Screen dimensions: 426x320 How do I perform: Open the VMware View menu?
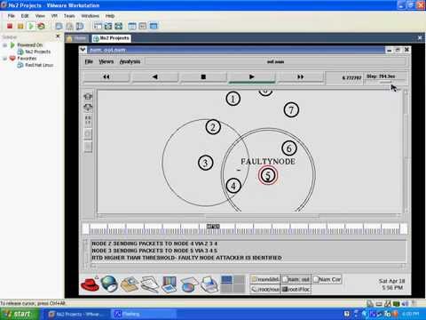pos(40,16)
